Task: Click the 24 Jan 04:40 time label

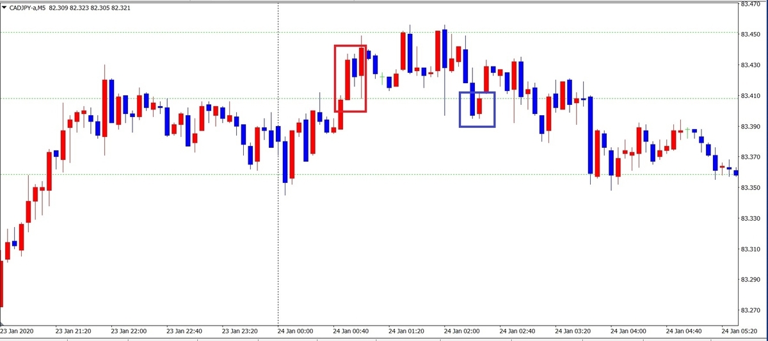Action: tap(685, 332)
